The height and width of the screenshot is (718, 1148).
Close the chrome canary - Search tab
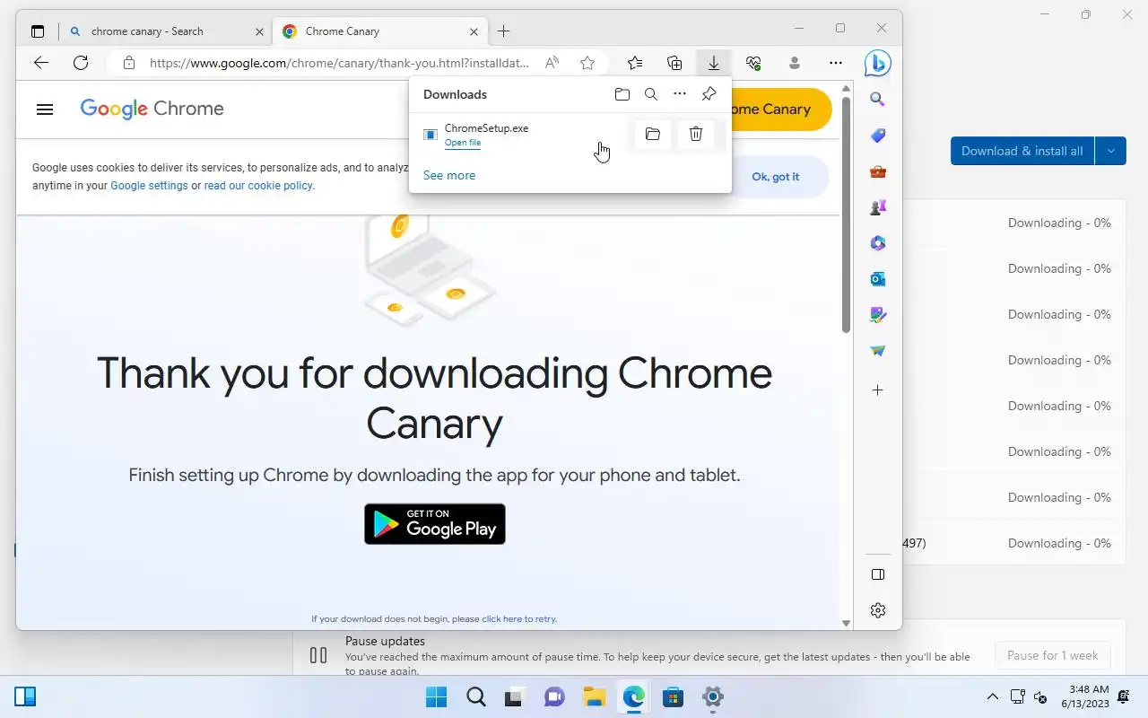click(259, 31)
